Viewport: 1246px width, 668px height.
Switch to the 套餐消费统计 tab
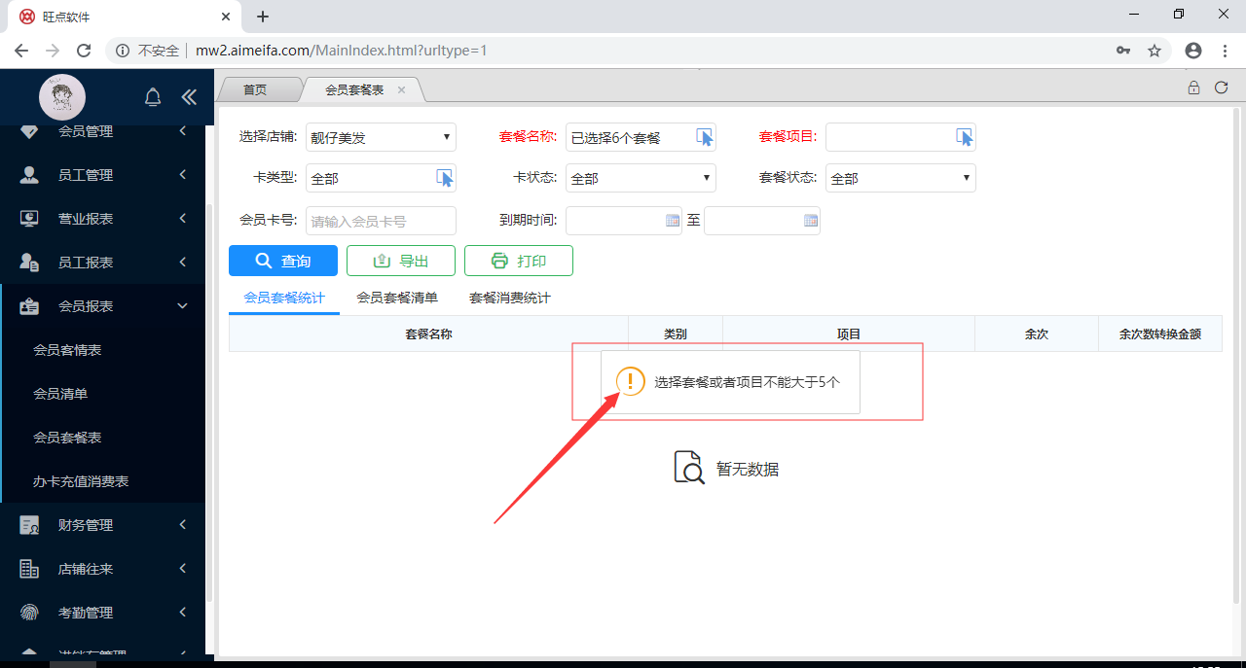(510, 298)
